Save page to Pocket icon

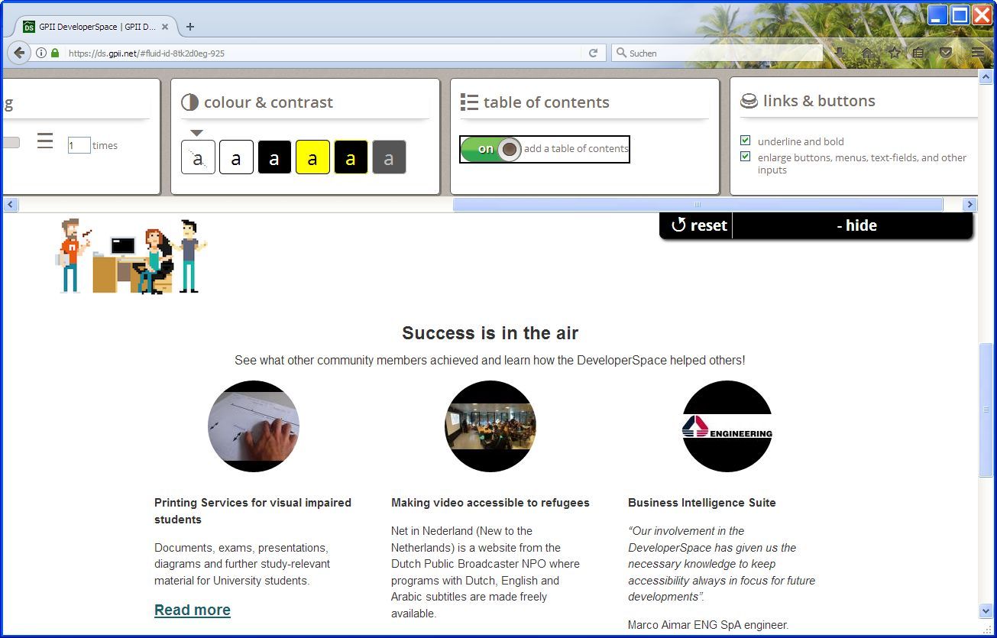click(946, 53)
